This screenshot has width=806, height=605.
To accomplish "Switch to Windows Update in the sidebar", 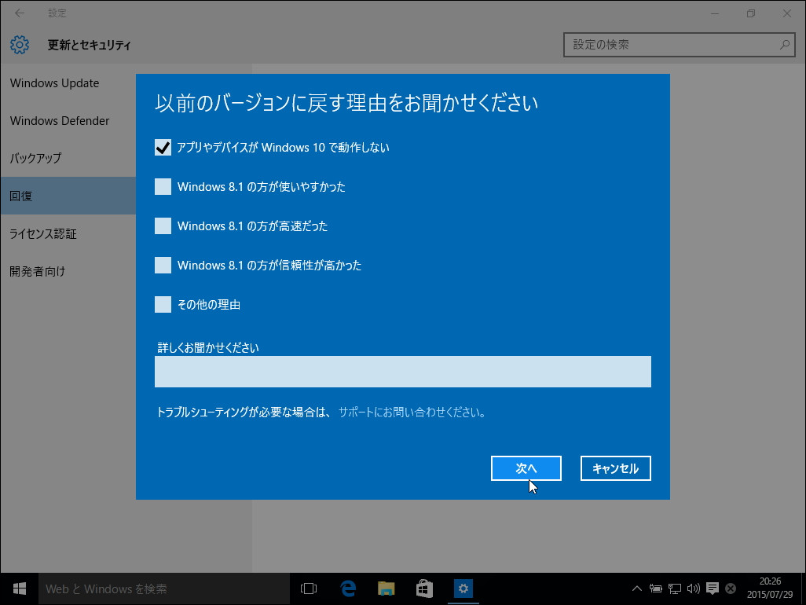I will click(x=54, y=82).
